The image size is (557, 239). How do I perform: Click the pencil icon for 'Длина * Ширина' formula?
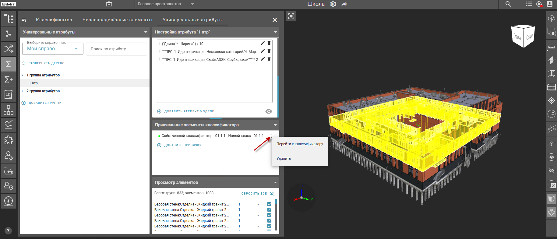click(263, 43)
